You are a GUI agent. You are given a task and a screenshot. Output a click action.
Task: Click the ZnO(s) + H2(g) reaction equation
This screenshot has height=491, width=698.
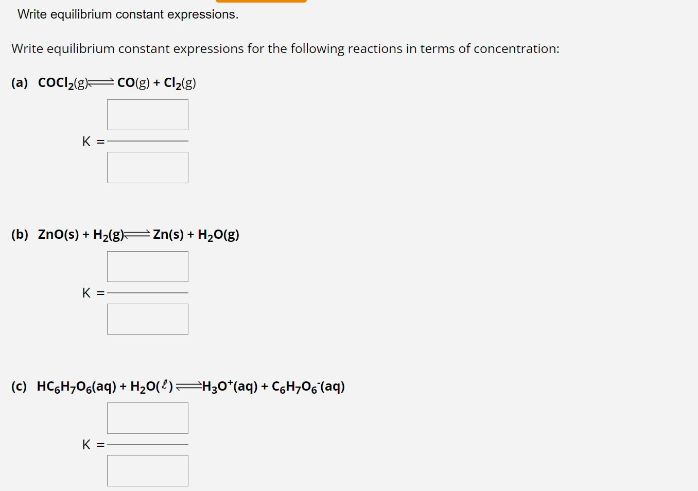tap(138, 234)
